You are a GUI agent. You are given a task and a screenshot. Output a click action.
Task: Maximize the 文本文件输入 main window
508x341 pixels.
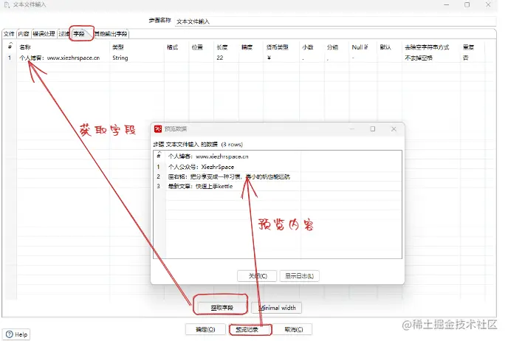pyautogui.click(x=467, y=4)
